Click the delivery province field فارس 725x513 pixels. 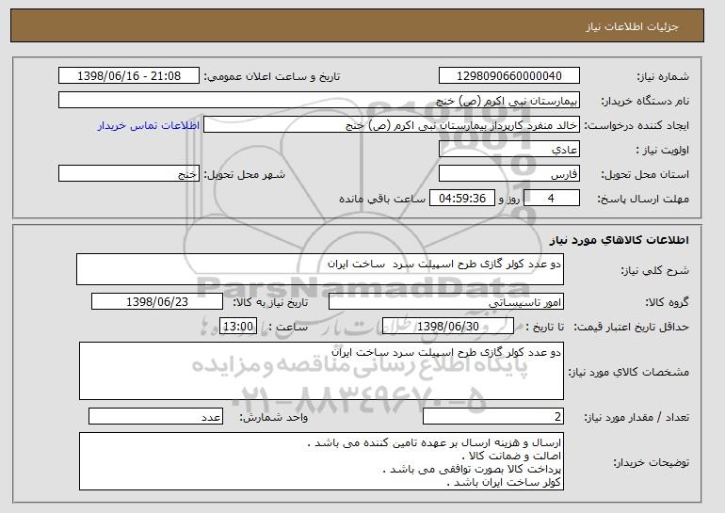pos(509,174)
